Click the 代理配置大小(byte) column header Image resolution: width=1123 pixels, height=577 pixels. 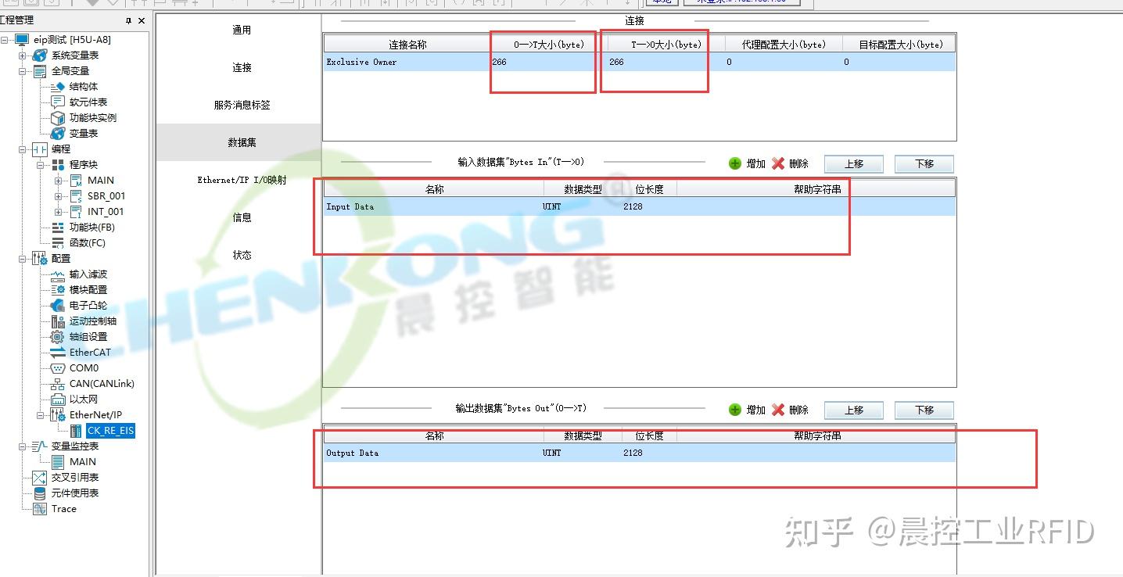(x=783, y=45)
